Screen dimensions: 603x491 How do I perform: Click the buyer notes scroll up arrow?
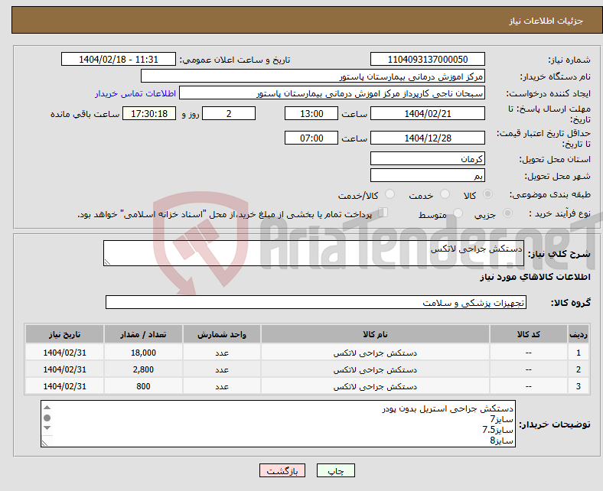click(x=47, y=408)
